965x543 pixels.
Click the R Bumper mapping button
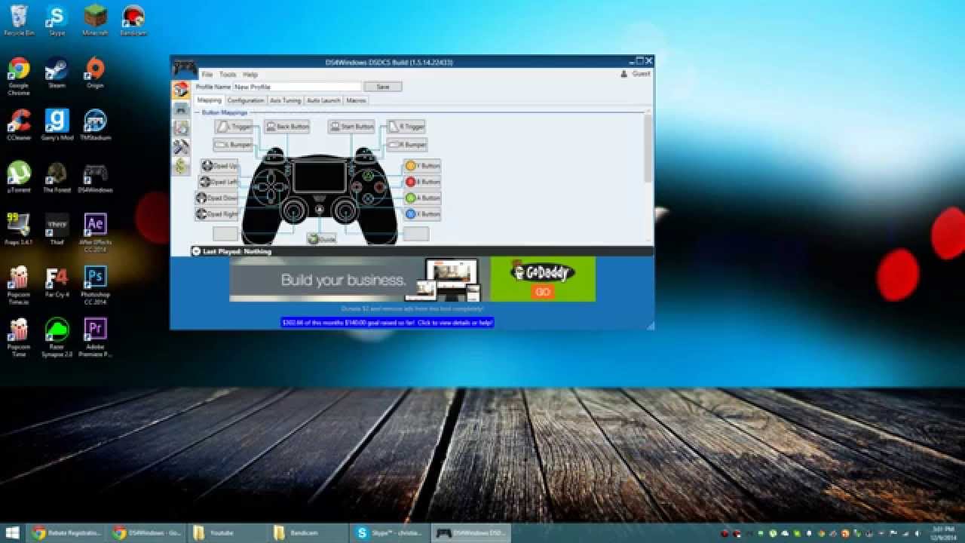click(x=407, y=144)
